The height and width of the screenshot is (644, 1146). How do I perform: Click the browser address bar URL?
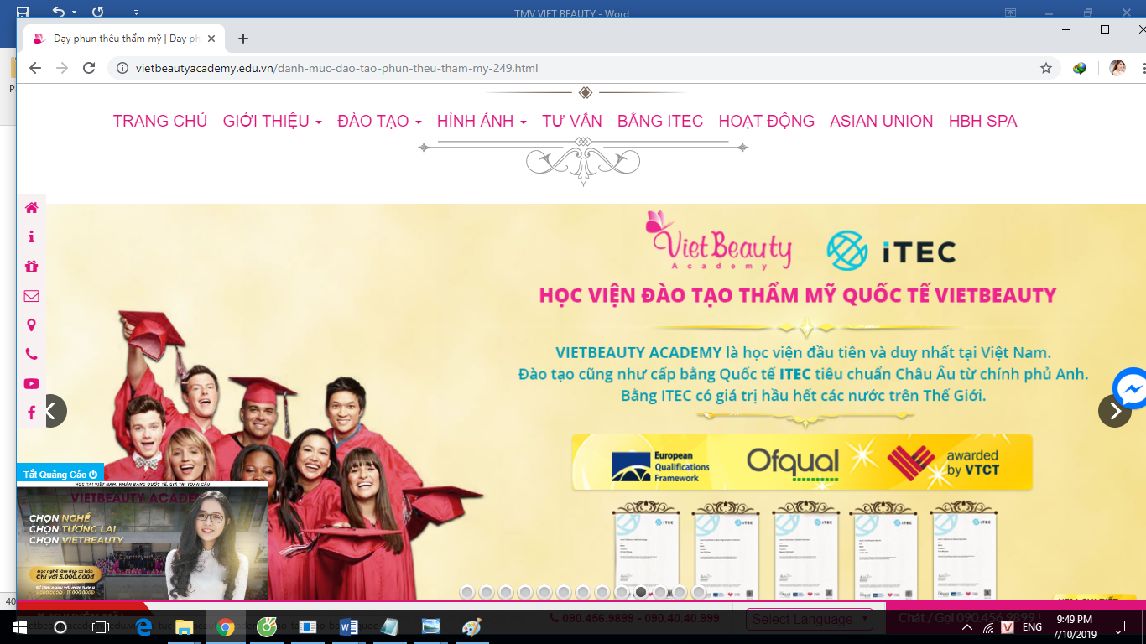pos(336,68)
